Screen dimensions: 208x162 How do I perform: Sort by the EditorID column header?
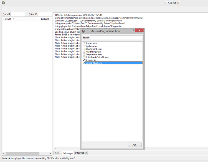click(46, 19)
